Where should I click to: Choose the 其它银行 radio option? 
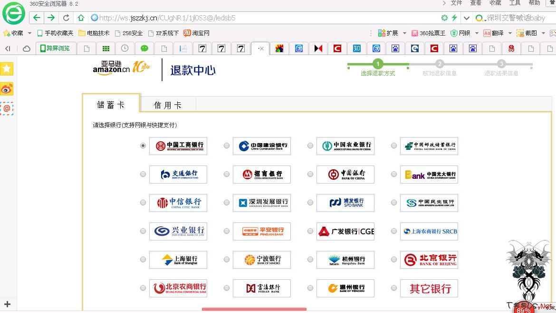[x=394, y=288]
